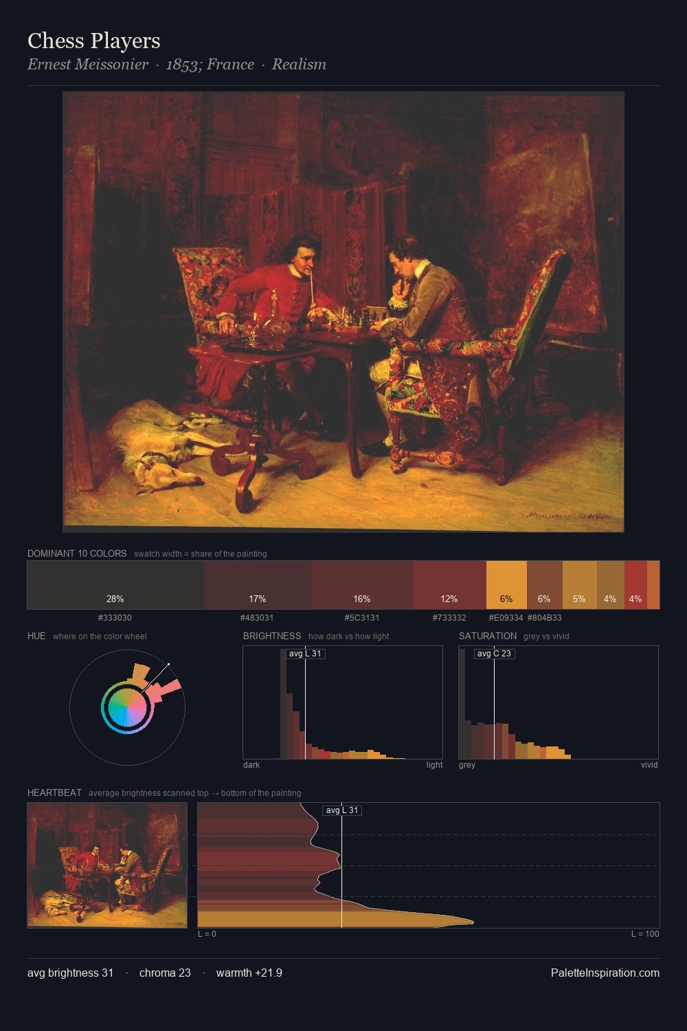
Task: Click the #483031 hex code label
Action: pos(257,618)
